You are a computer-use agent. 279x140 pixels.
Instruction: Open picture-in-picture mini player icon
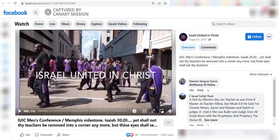click(162, 111)
